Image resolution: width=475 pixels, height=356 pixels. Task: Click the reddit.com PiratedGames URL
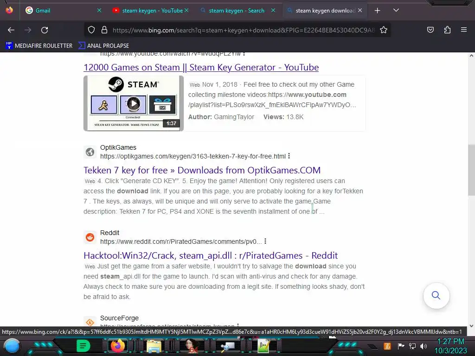(x=181, y=242)
